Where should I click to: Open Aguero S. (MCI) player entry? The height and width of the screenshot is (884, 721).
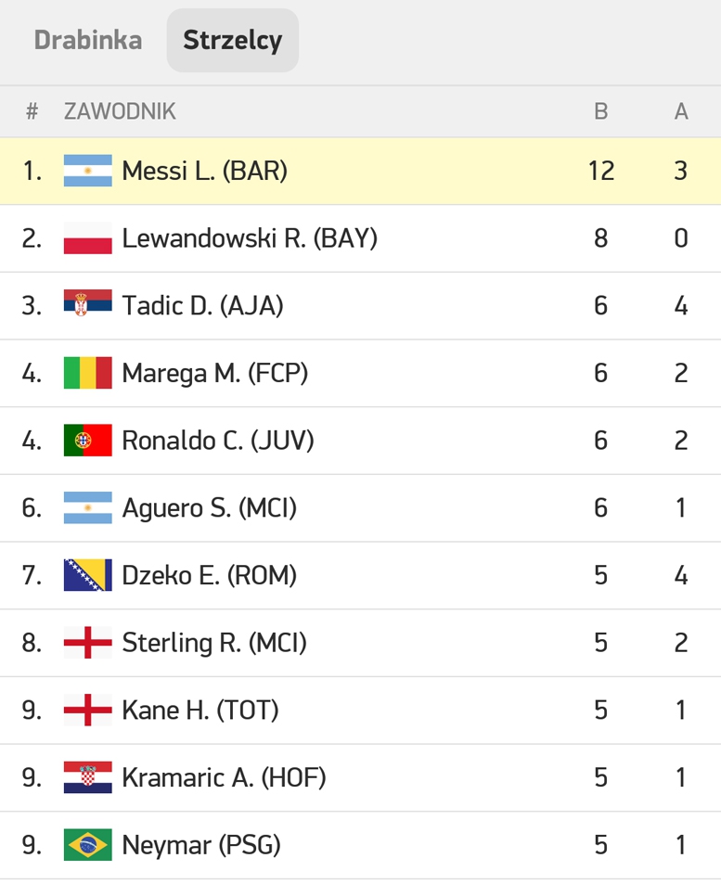pyautogui.click(x=360, y=508)
